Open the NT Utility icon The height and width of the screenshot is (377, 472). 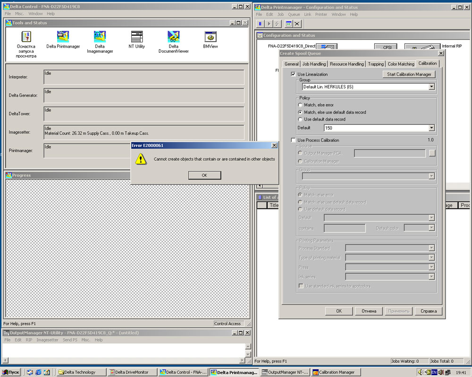click(137, 37)
